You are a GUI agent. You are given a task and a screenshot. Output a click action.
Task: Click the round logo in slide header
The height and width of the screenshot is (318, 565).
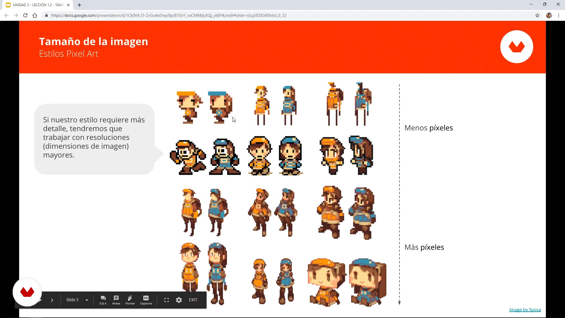[x=517, y=47]
